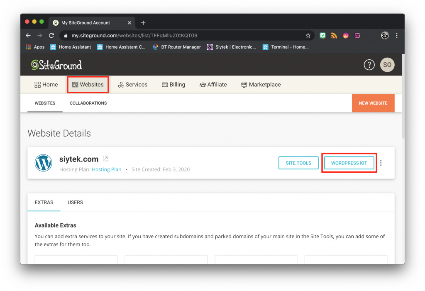The image size is (425, 291).
Task: Click the orange RSS feed extension icon
Action: click(x=334, y=36)
